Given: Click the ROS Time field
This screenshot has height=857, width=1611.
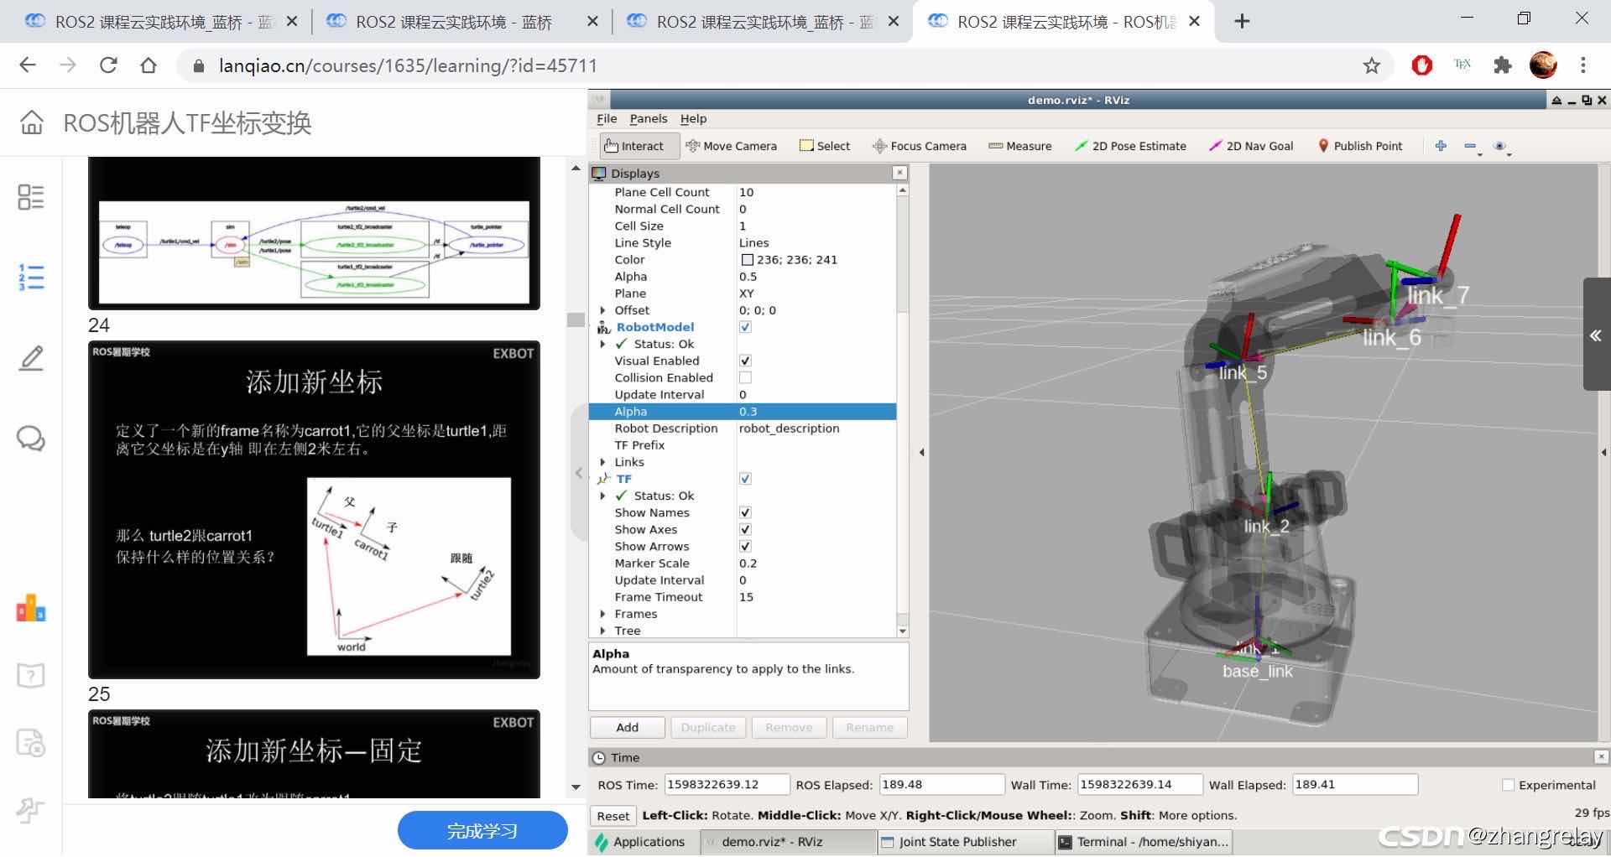Looking at the screenshot, I should point(726,785).
